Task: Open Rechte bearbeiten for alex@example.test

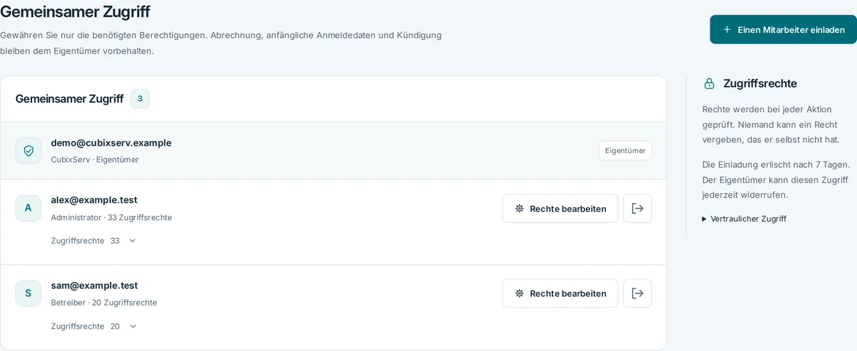Action: tap(560, 209)
